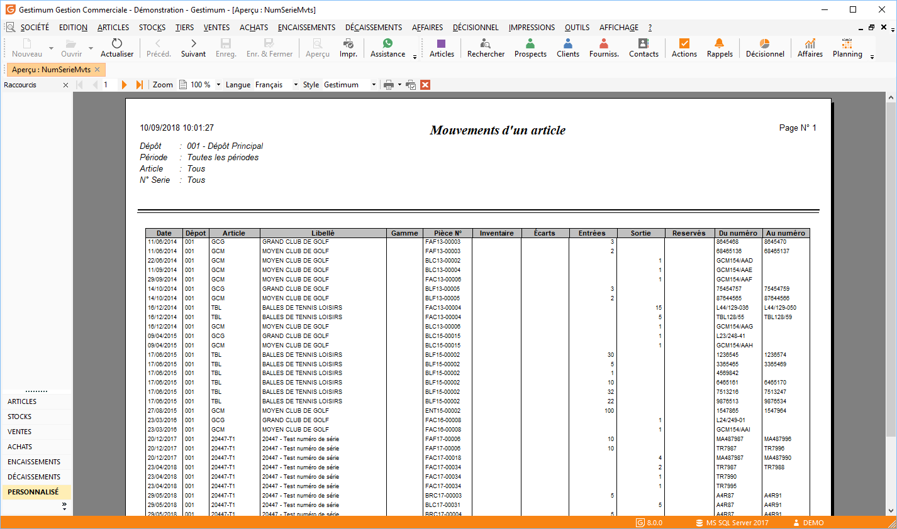Click the page number field showing 1
Viewport: 897px width, 529px height.
pos(109,85)
